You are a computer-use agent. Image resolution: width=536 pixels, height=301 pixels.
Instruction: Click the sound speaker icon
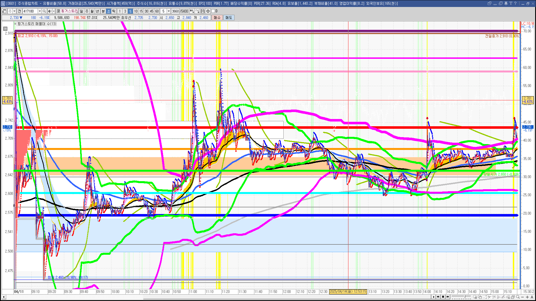[x=49, y=11]
